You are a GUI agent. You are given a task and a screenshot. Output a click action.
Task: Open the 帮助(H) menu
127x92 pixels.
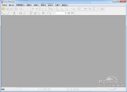pos(65,5)
